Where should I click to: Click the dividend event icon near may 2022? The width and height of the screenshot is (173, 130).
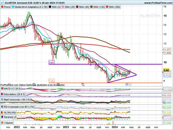(x=34, y=84)
